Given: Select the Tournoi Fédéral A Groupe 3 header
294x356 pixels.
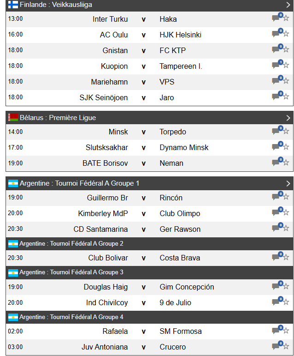Looking at the screenshot, I should (71, 272).
